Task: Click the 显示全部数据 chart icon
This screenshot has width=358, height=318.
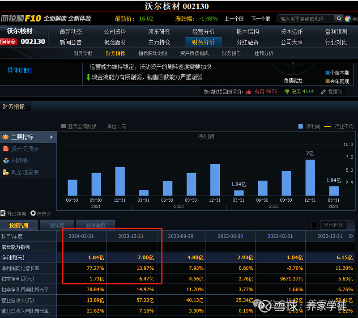Action: click(x=64, y=126)
